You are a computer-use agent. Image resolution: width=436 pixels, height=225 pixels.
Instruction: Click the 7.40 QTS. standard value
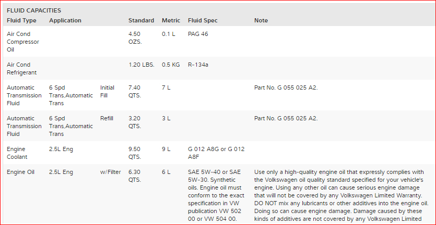135,91
